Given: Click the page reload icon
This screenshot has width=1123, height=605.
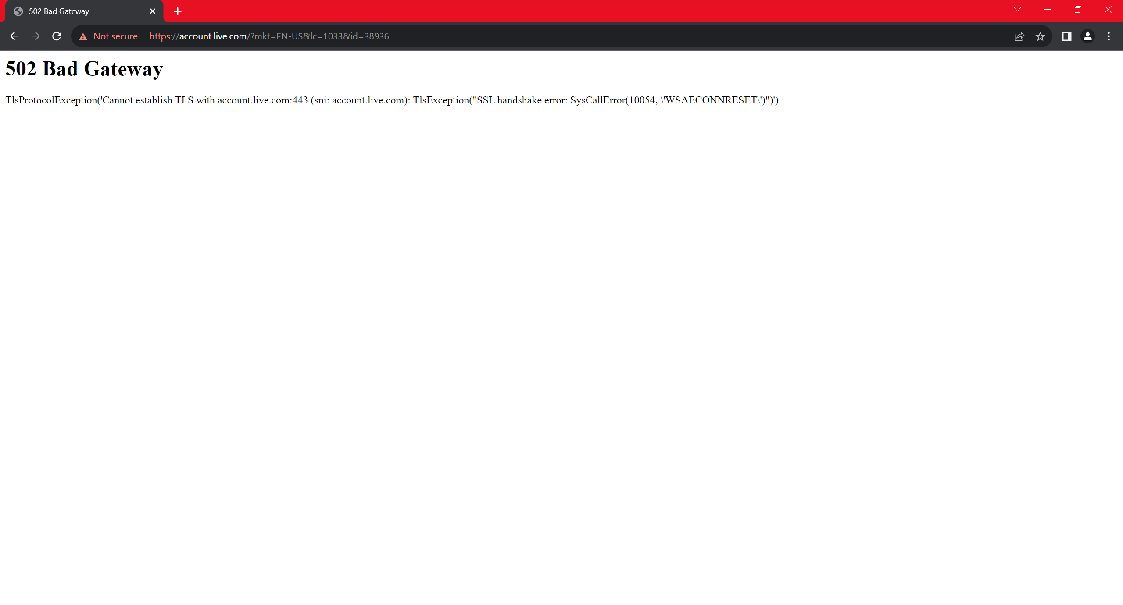Looking at the screenshot, I should [57, 36].
